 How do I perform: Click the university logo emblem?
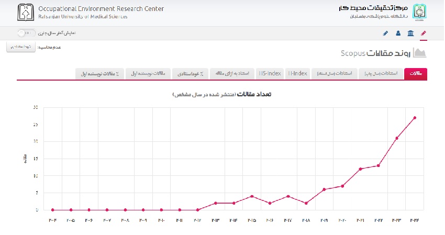click(420, 12)
